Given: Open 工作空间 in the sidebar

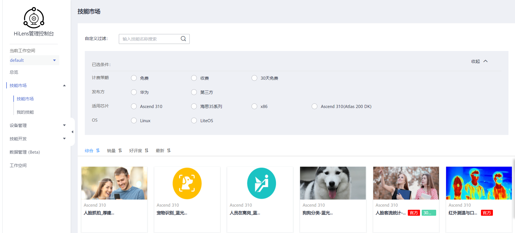Looking at the screenshot, I should tap(18, 165).
